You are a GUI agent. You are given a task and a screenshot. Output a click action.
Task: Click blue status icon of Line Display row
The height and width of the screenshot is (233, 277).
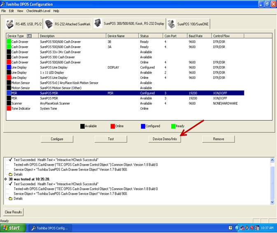pyautogui.click(x=8, y=67)
